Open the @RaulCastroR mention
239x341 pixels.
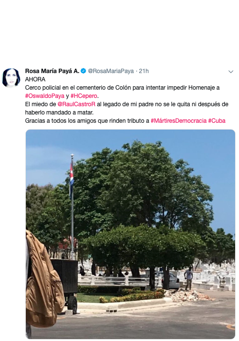click(x=76, y=104)
